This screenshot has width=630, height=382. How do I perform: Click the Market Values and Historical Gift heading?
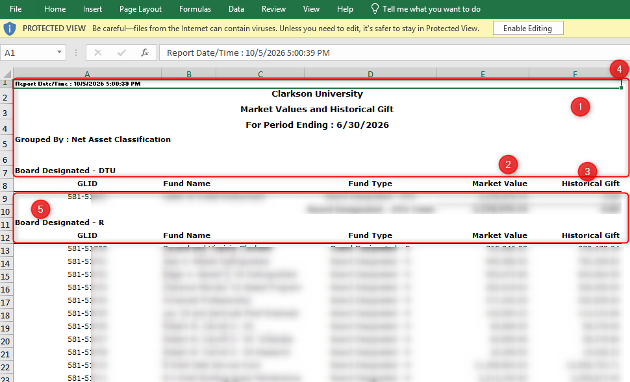[x=317, y=109]
